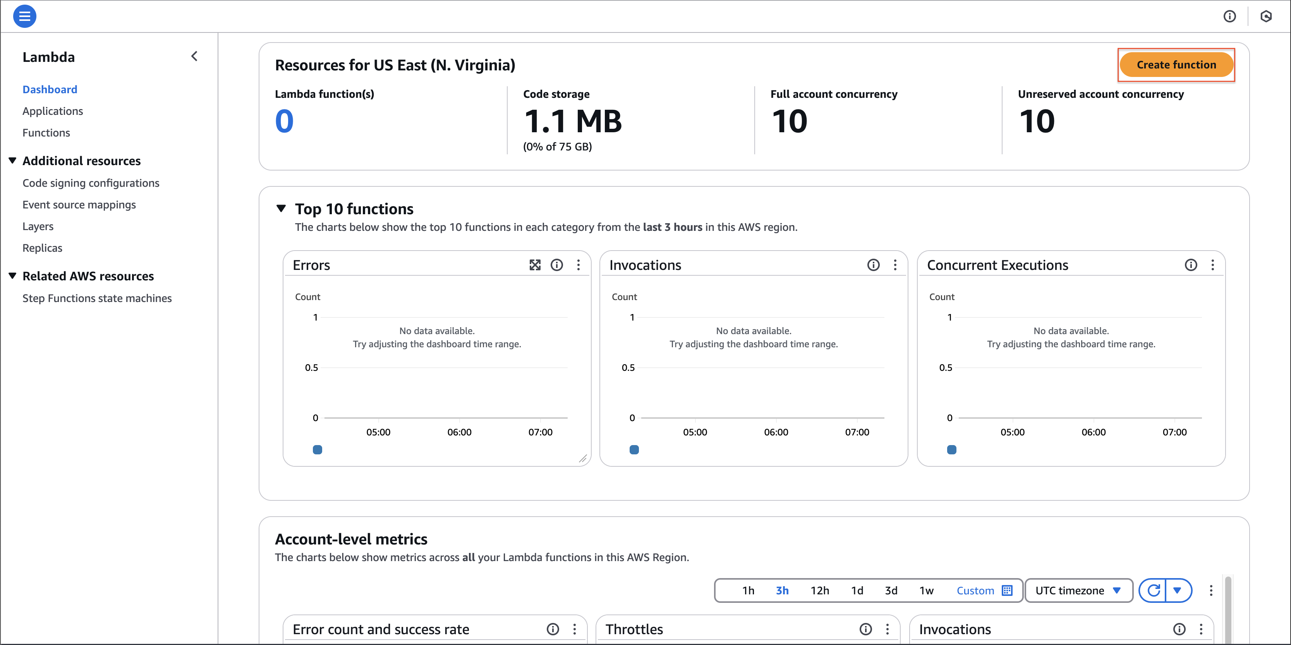Collapse the Top 10 functions section
Screen dimensions: 1291x645
pyautogui.click(x=281, y=208)
